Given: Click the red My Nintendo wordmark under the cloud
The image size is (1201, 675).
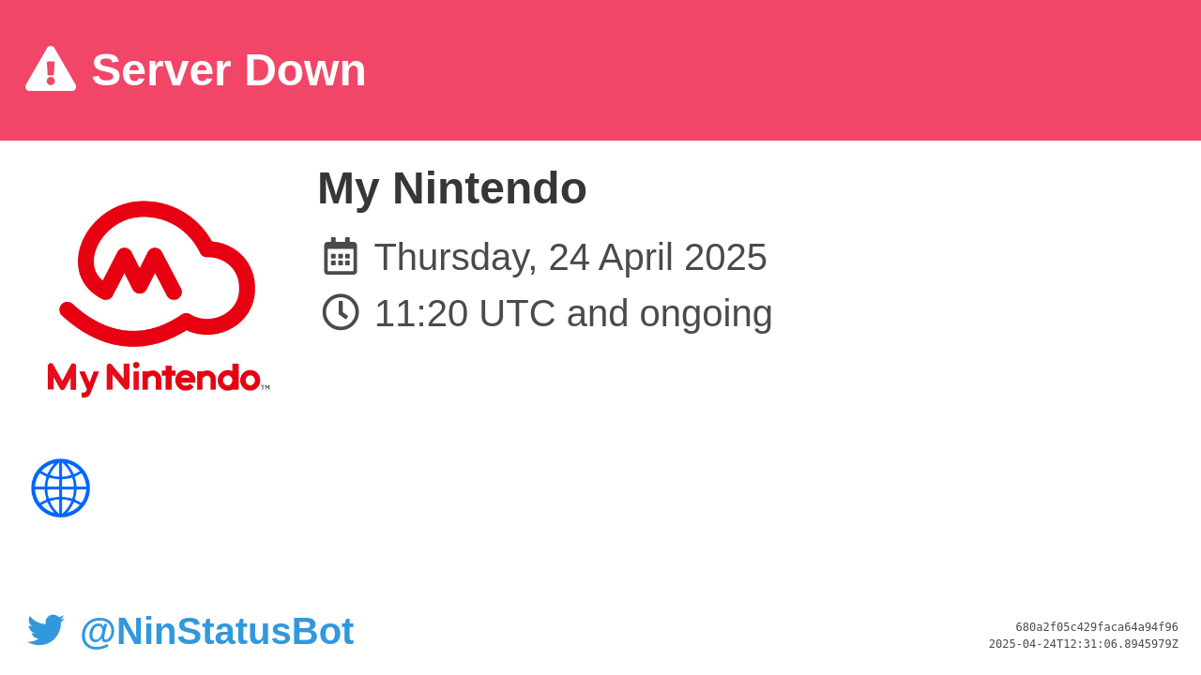Looking at the screenshot, I should (154, 379).
